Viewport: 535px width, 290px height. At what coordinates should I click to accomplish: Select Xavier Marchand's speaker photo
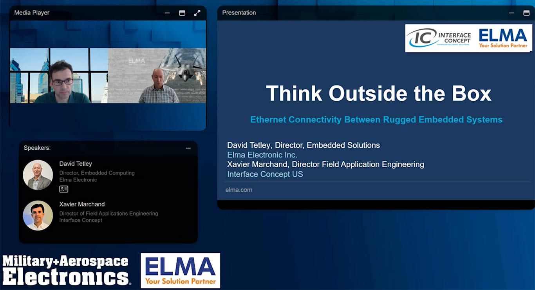coord(38,216)
